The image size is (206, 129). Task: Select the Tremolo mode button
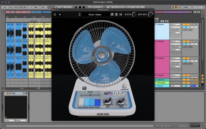(x=92, y=102)
